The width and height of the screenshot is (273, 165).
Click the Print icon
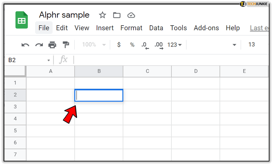coord(52,45)
